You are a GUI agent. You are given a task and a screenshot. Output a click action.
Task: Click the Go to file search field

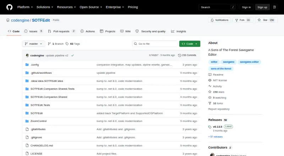(x=155, y=44)
